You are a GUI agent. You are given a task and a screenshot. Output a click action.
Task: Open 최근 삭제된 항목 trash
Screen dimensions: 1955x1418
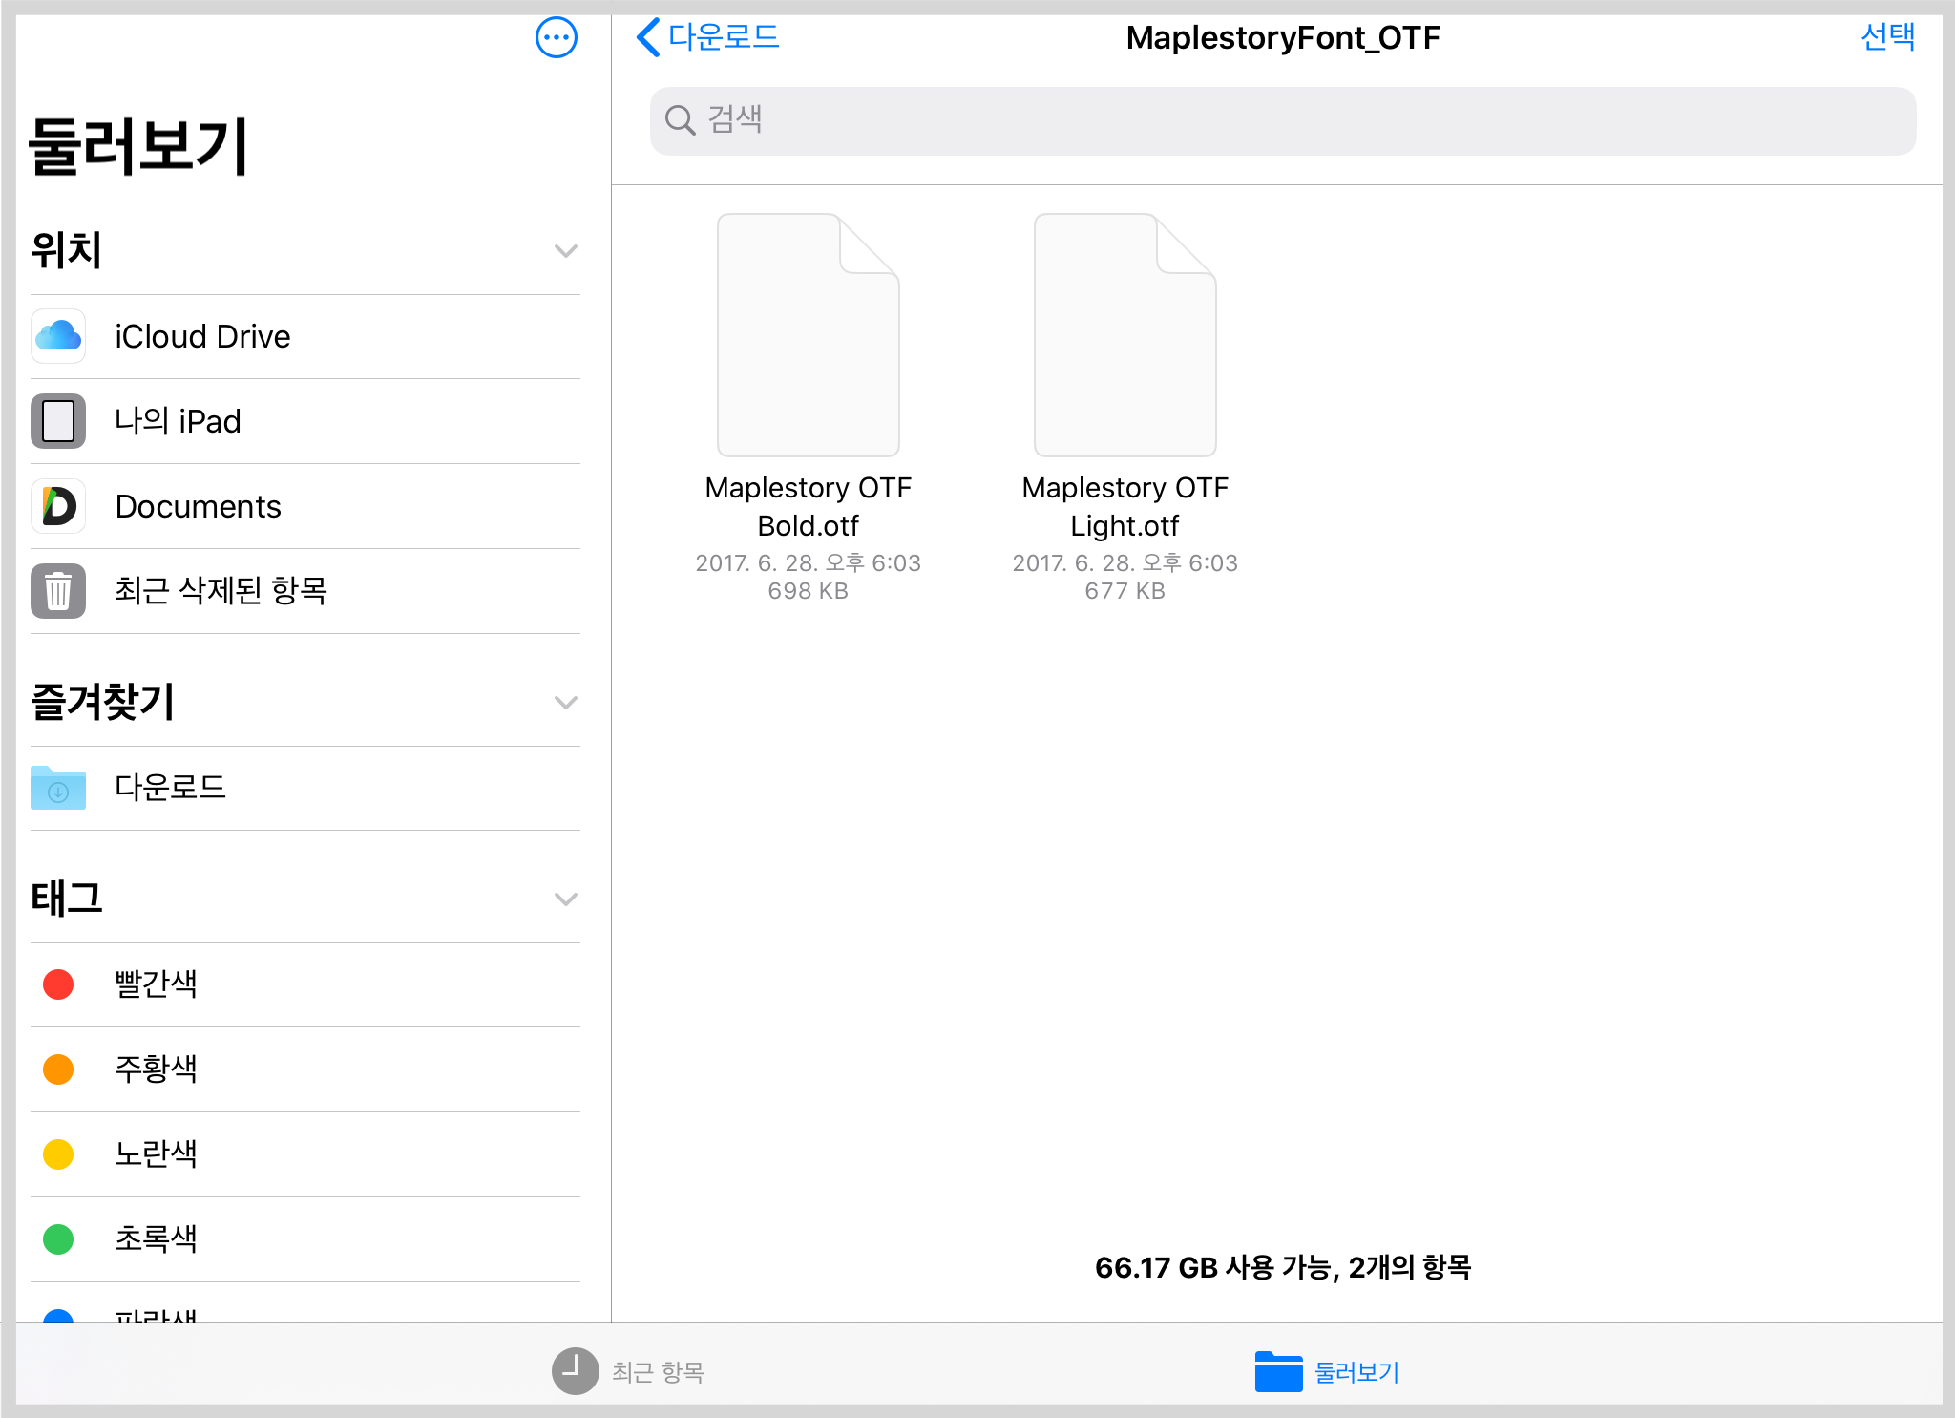click(x=221, y=591)
